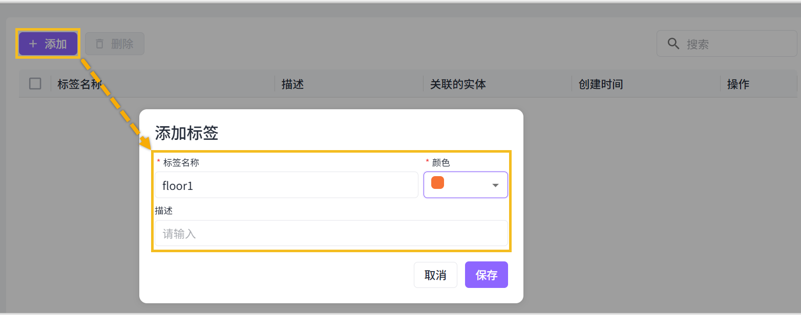Tick the select-all checkbox in the table header
Screen dimensions: 801x315
pyautogui.click(x=35, y=84)
